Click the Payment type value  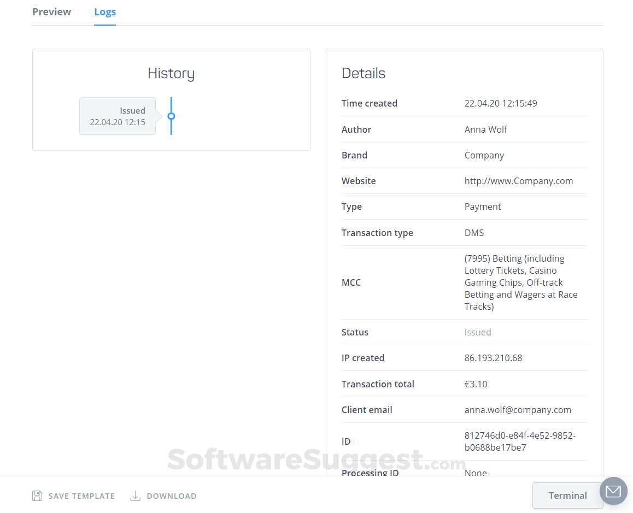[482, 207]
